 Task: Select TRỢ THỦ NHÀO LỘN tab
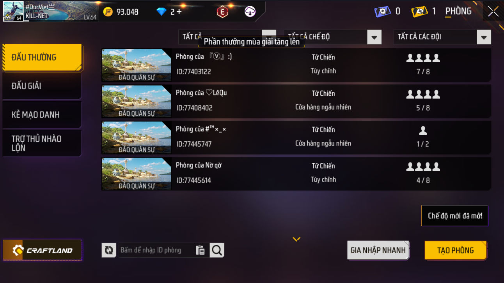click(x=42, y=143)
